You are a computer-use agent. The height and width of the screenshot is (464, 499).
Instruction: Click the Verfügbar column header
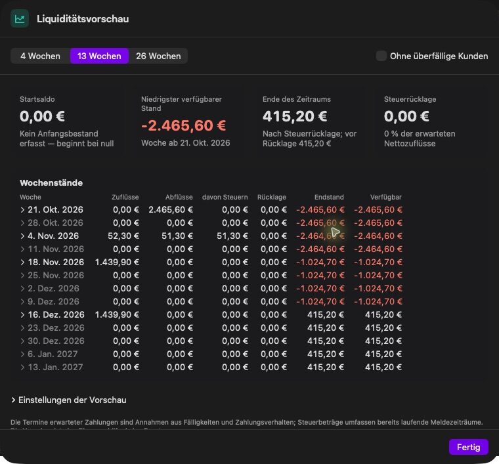point(385,197)
